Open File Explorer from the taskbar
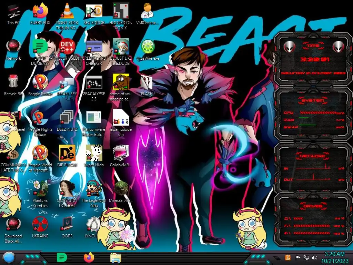 [116, 258]
